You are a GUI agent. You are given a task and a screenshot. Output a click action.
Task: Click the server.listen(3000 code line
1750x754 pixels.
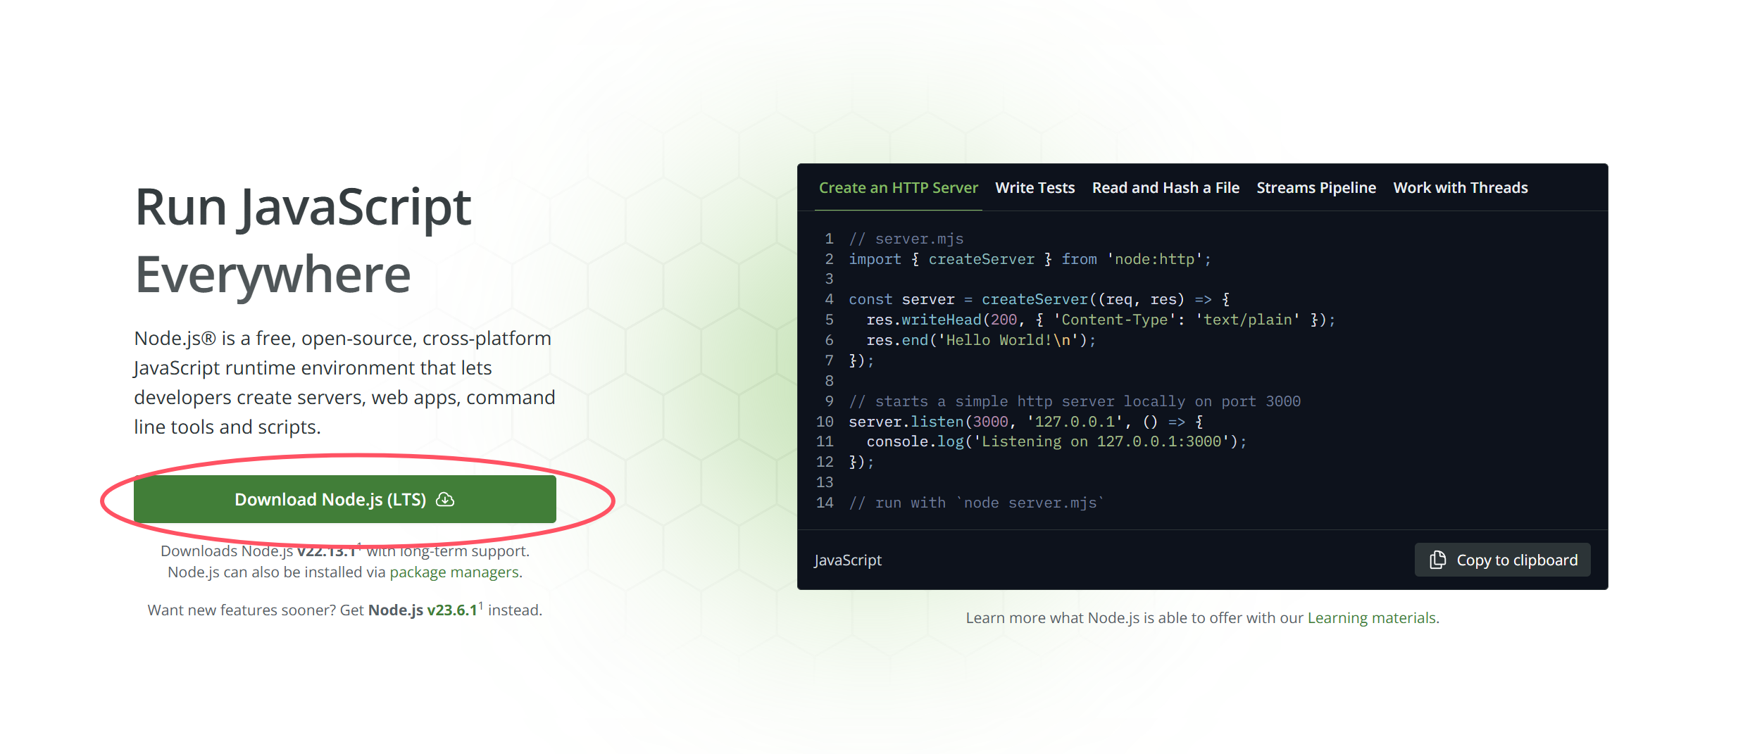[1026, 422]
